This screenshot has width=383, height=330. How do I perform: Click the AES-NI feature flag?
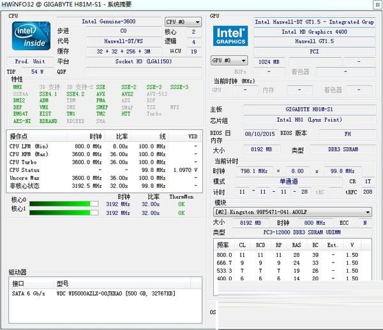click(x=22, y=121)
